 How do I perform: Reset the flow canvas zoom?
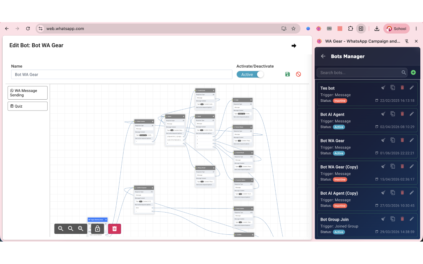[71, 229]
